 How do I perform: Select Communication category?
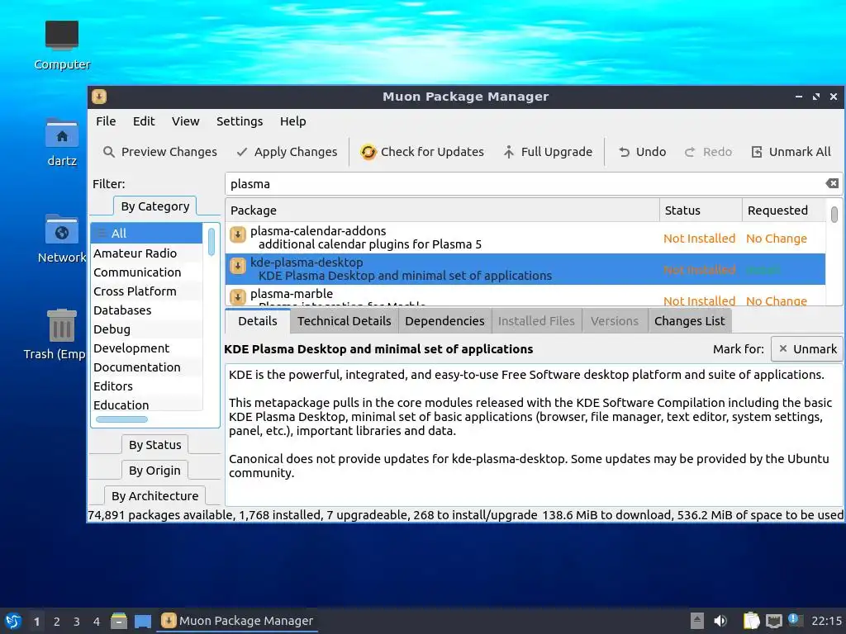click(147, 272)
